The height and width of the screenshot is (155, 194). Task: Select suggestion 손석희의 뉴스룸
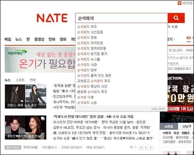(89, 59)
